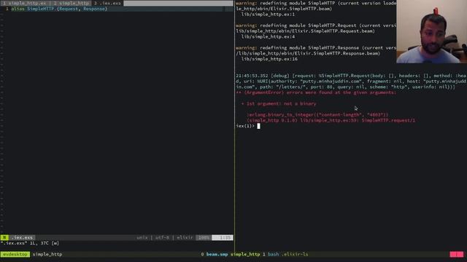467x262 pixels.
Task: Click the lib/simple_http.ex:4 warning location
Action: (268, 36)
